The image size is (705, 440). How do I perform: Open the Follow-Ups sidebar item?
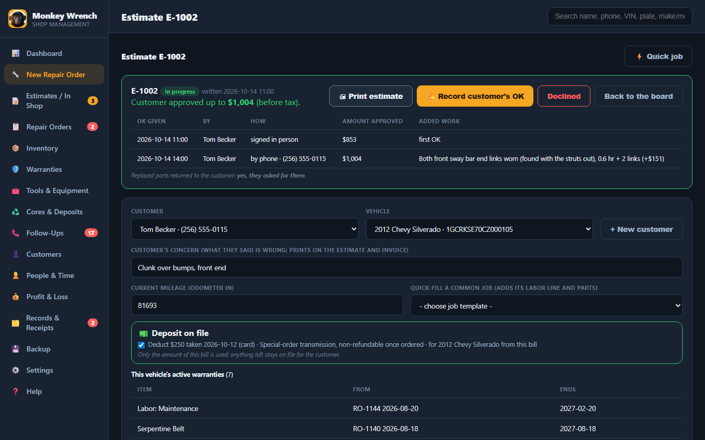[54, 233]
